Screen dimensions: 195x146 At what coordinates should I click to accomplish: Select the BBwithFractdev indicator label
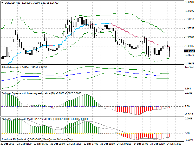pos(10,67)
